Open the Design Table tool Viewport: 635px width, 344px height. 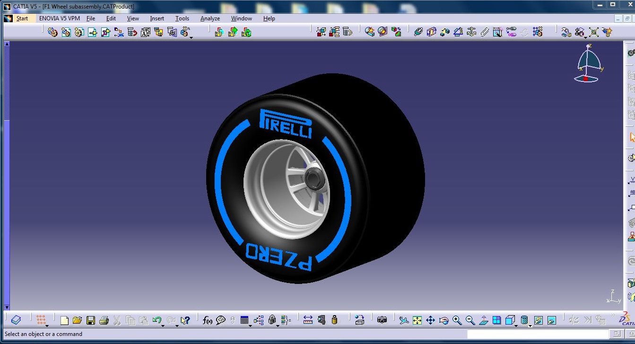(244, 320)
